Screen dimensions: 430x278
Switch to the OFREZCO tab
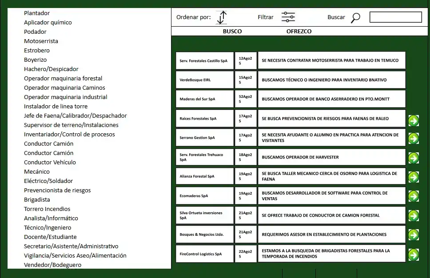[x=299, y=32]
